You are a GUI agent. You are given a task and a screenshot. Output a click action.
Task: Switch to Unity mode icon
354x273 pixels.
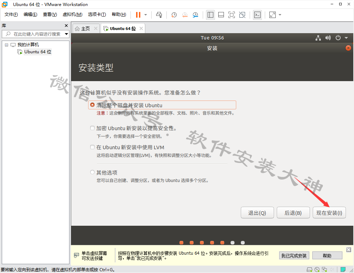242,15
